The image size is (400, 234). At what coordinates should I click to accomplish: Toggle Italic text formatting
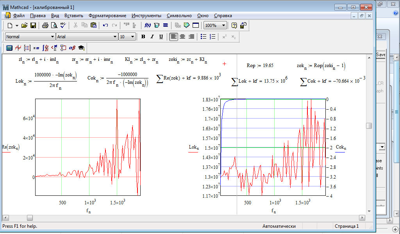[152, 37]
